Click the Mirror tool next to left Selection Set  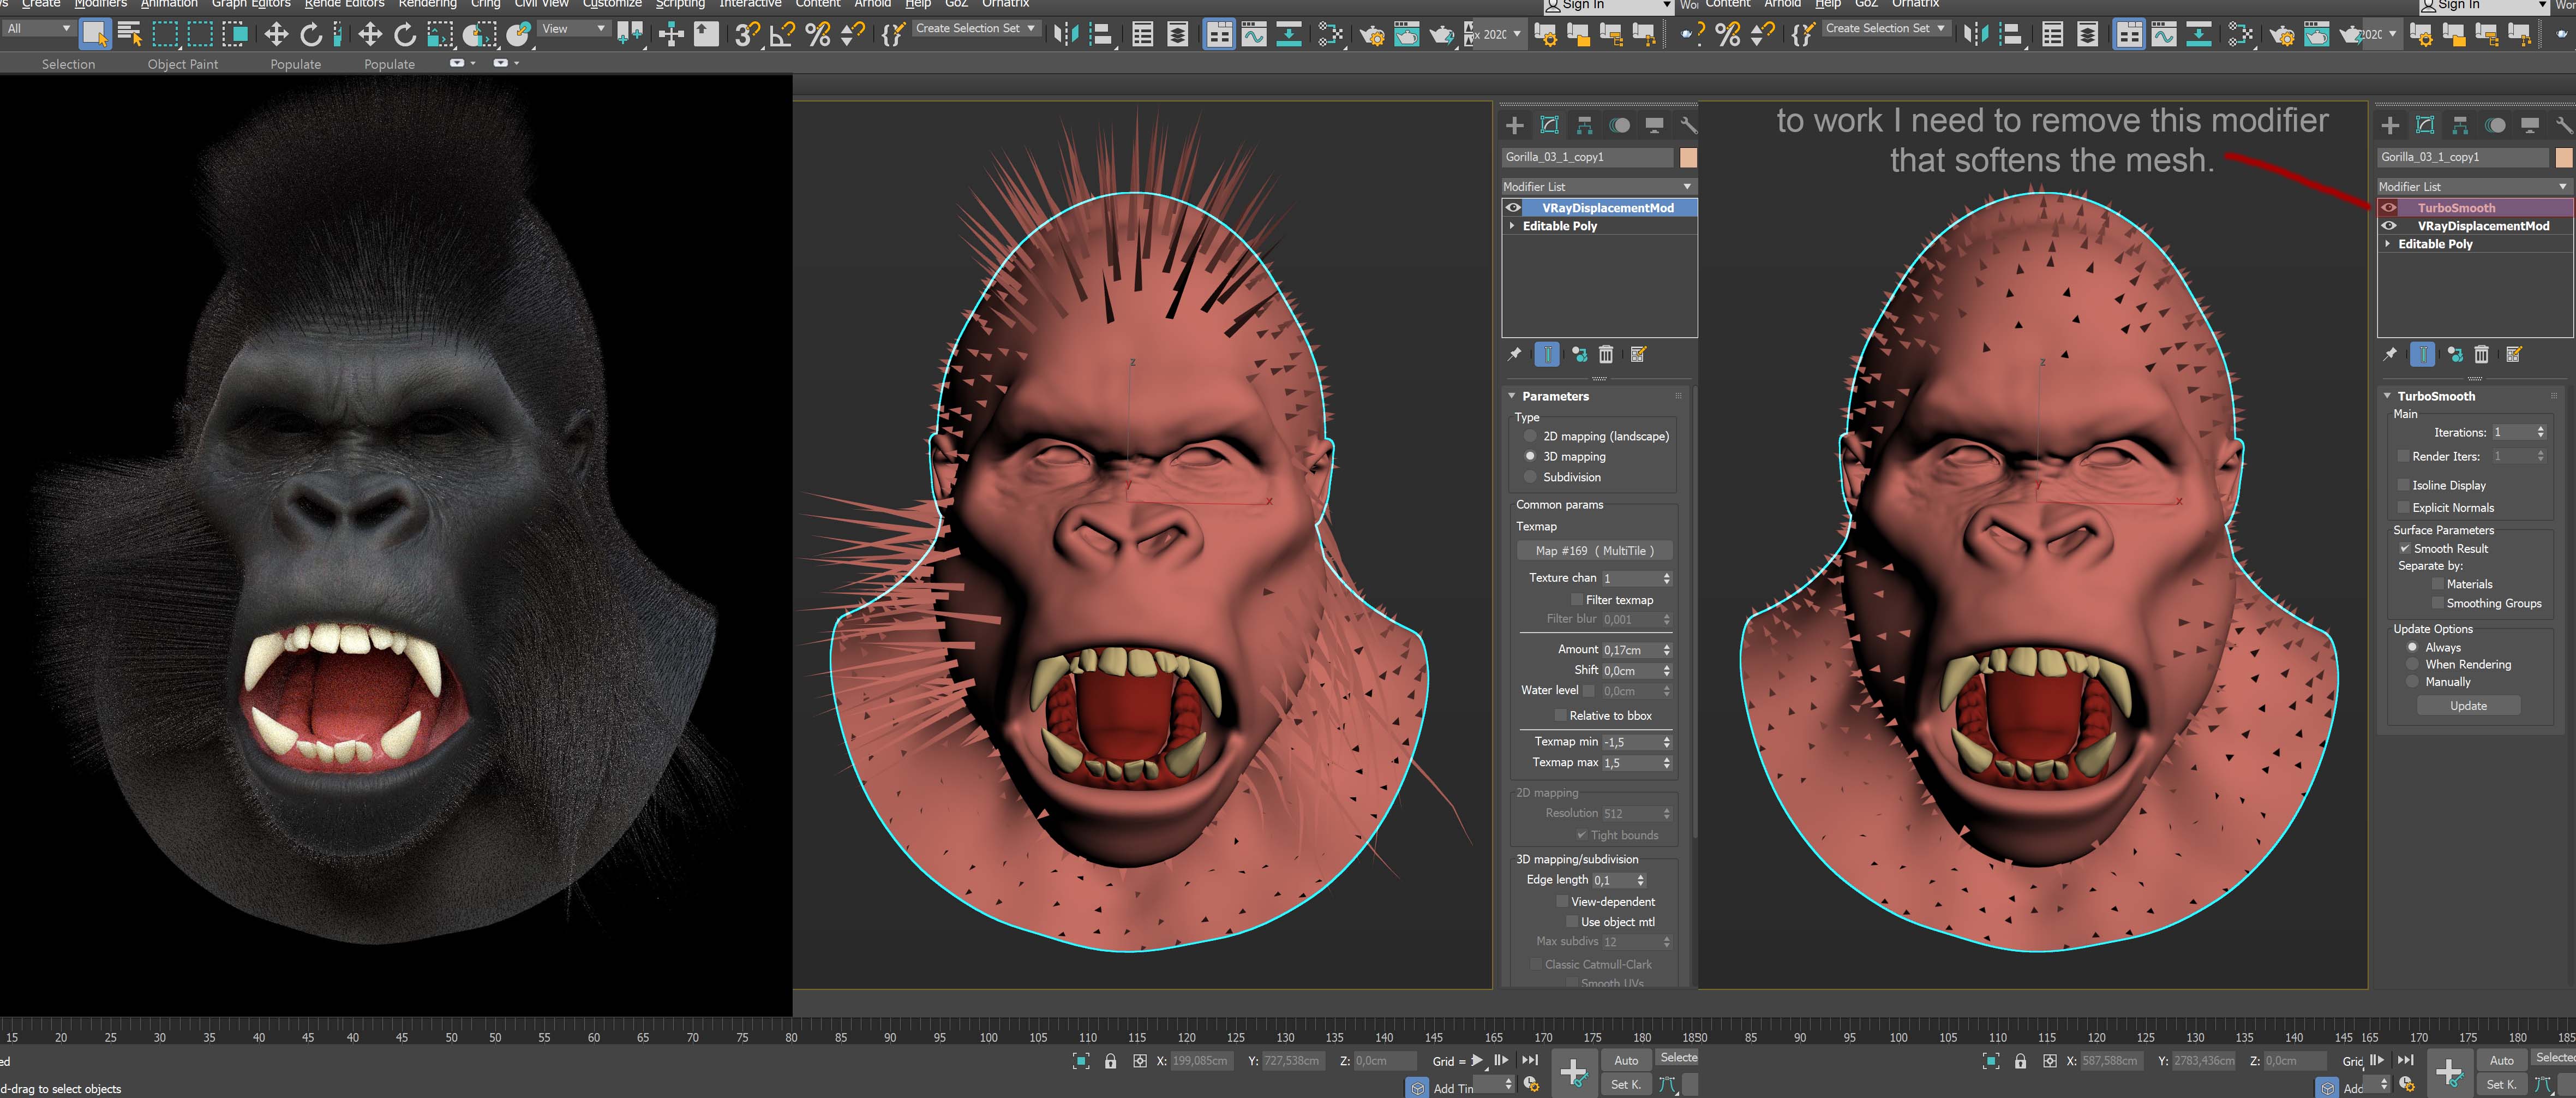point(1066,35)
